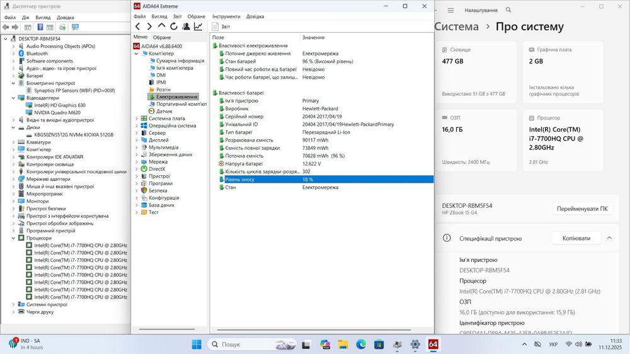Open AIDA64 Звіт menu

(177, 16)
